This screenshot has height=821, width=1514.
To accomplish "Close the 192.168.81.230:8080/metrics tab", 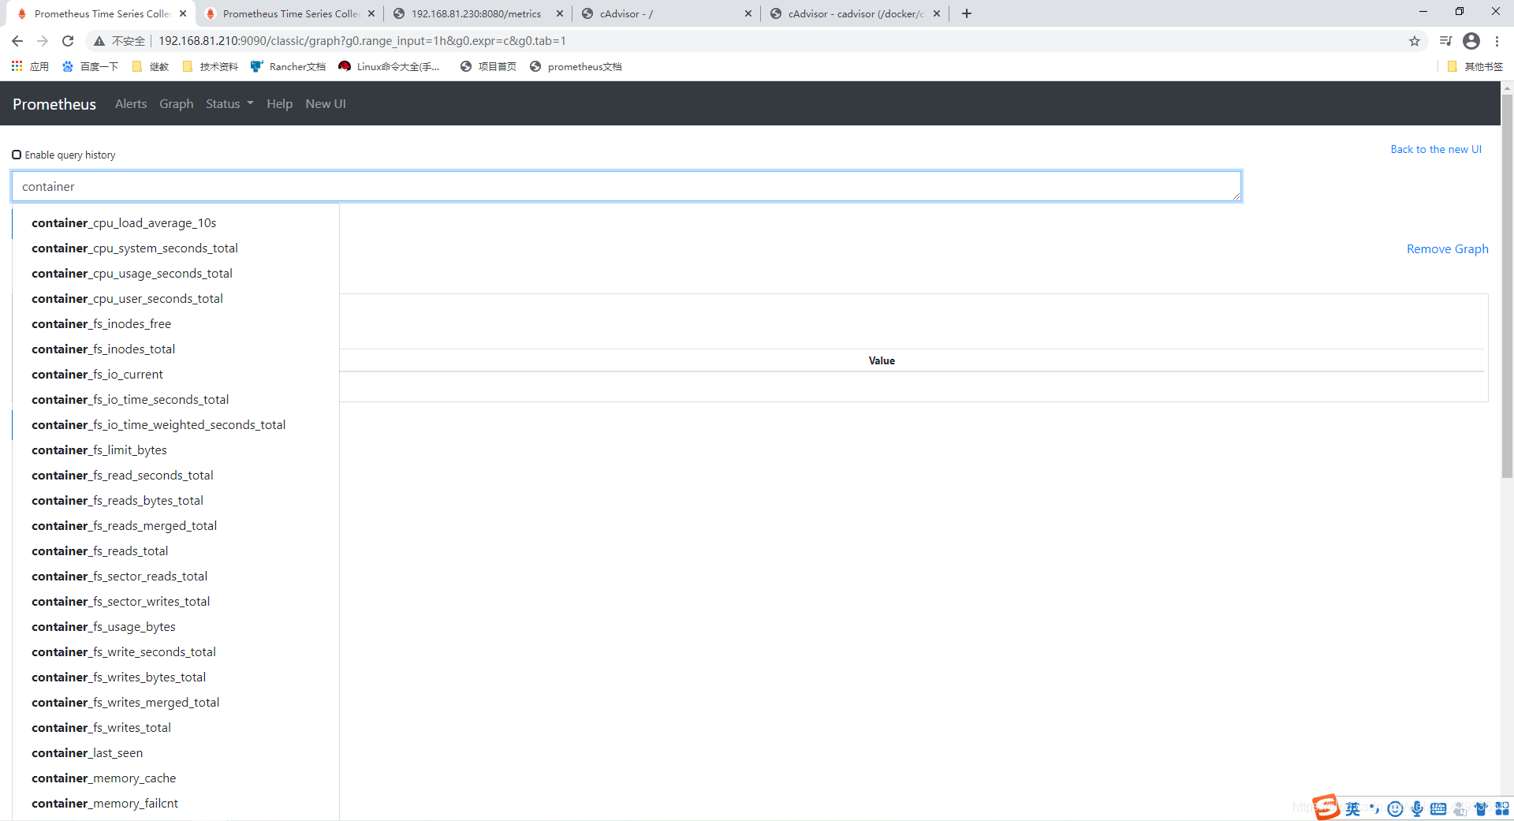I will 560,13.
